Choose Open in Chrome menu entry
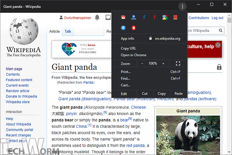Screen dimensions: 232x155 (x=133, y=55)
